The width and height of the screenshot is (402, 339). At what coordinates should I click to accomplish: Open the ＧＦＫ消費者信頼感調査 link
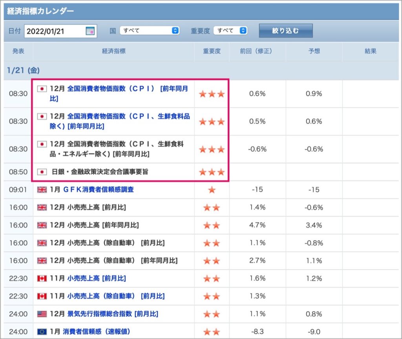(99, 190)
